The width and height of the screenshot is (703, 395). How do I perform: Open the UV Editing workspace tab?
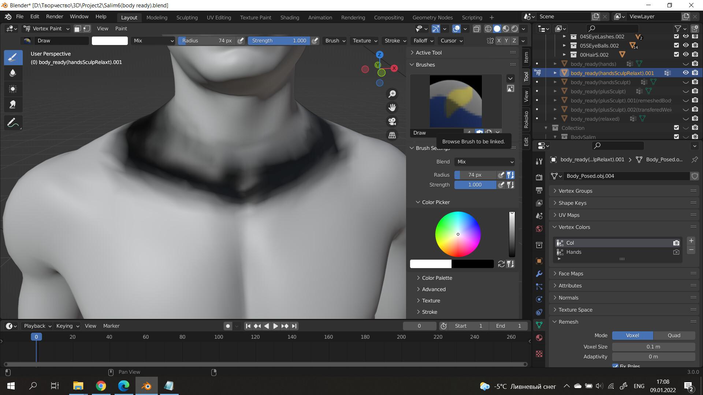[218, 17]
